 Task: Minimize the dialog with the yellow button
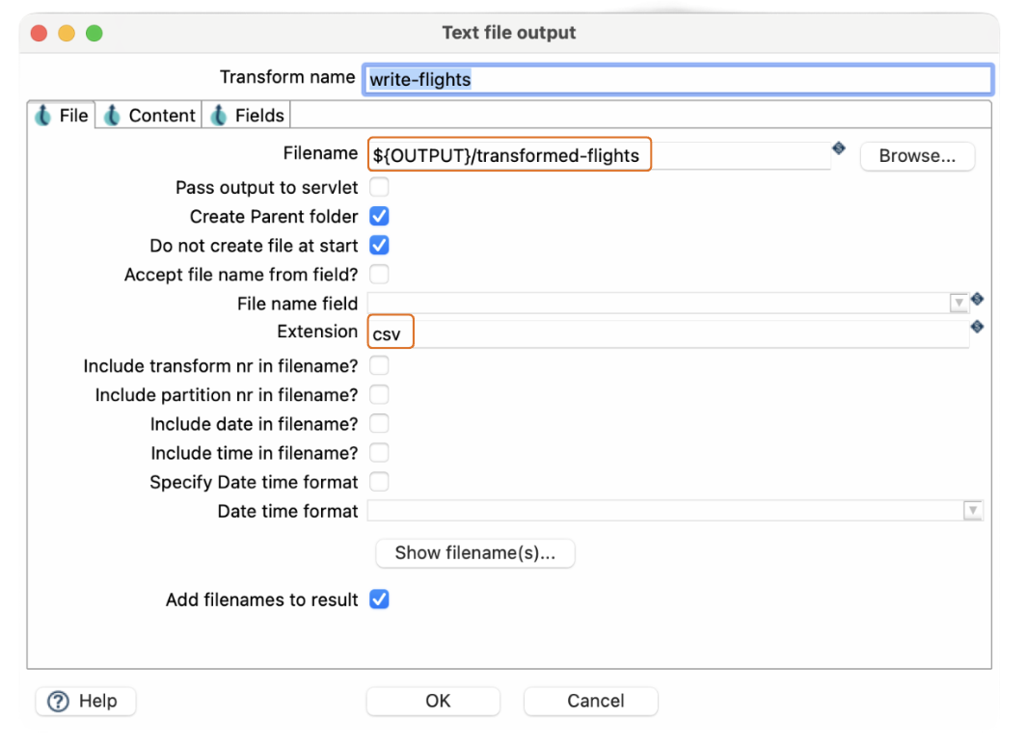click(x=67, y=33)
